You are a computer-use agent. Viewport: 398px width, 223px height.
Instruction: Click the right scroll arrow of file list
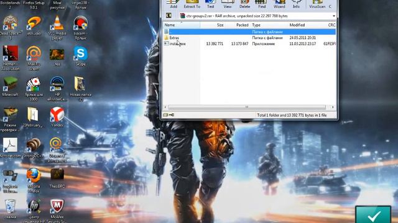pos(333,107)
